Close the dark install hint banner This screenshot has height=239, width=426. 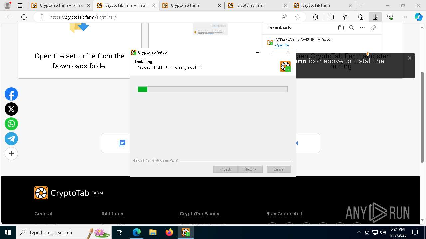click(x=410, y=58)
